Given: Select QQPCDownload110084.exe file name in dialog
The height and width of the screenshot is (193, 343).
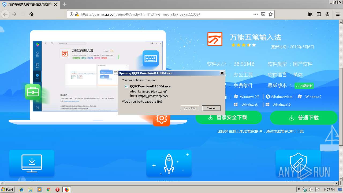Looking at the screenshot, I should pyautogui.click(x=150, y=86).
